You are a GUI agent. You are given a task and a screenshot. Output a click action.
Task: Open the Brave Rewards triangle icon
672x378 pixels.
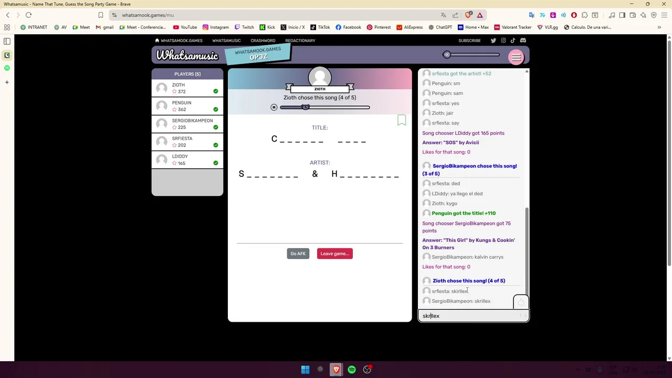coord(480,15)
